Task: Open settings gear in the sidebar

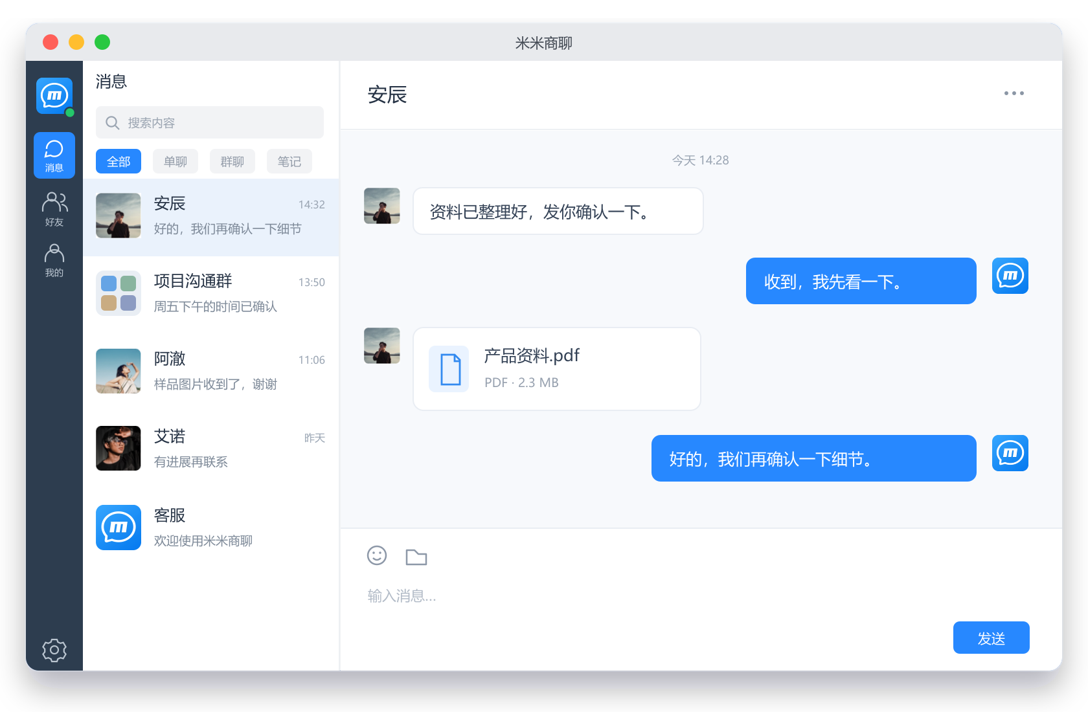Action: click(x=54, y=650)
